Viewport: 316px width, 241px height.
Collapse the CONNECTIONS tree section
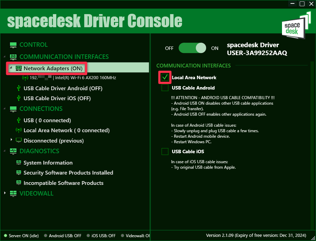[x=4, y=109]
